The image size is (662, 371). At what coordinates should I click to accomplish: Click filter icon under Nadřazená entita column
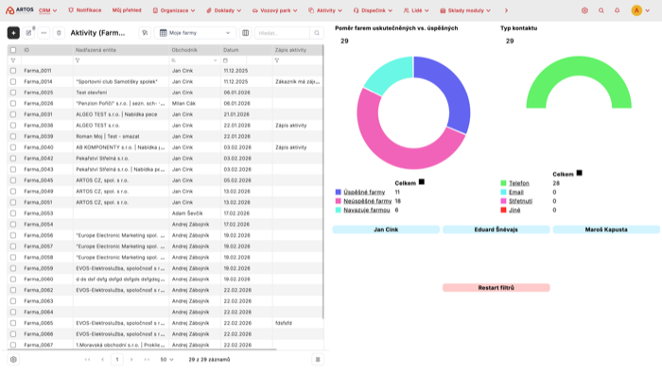coord(78,60)
